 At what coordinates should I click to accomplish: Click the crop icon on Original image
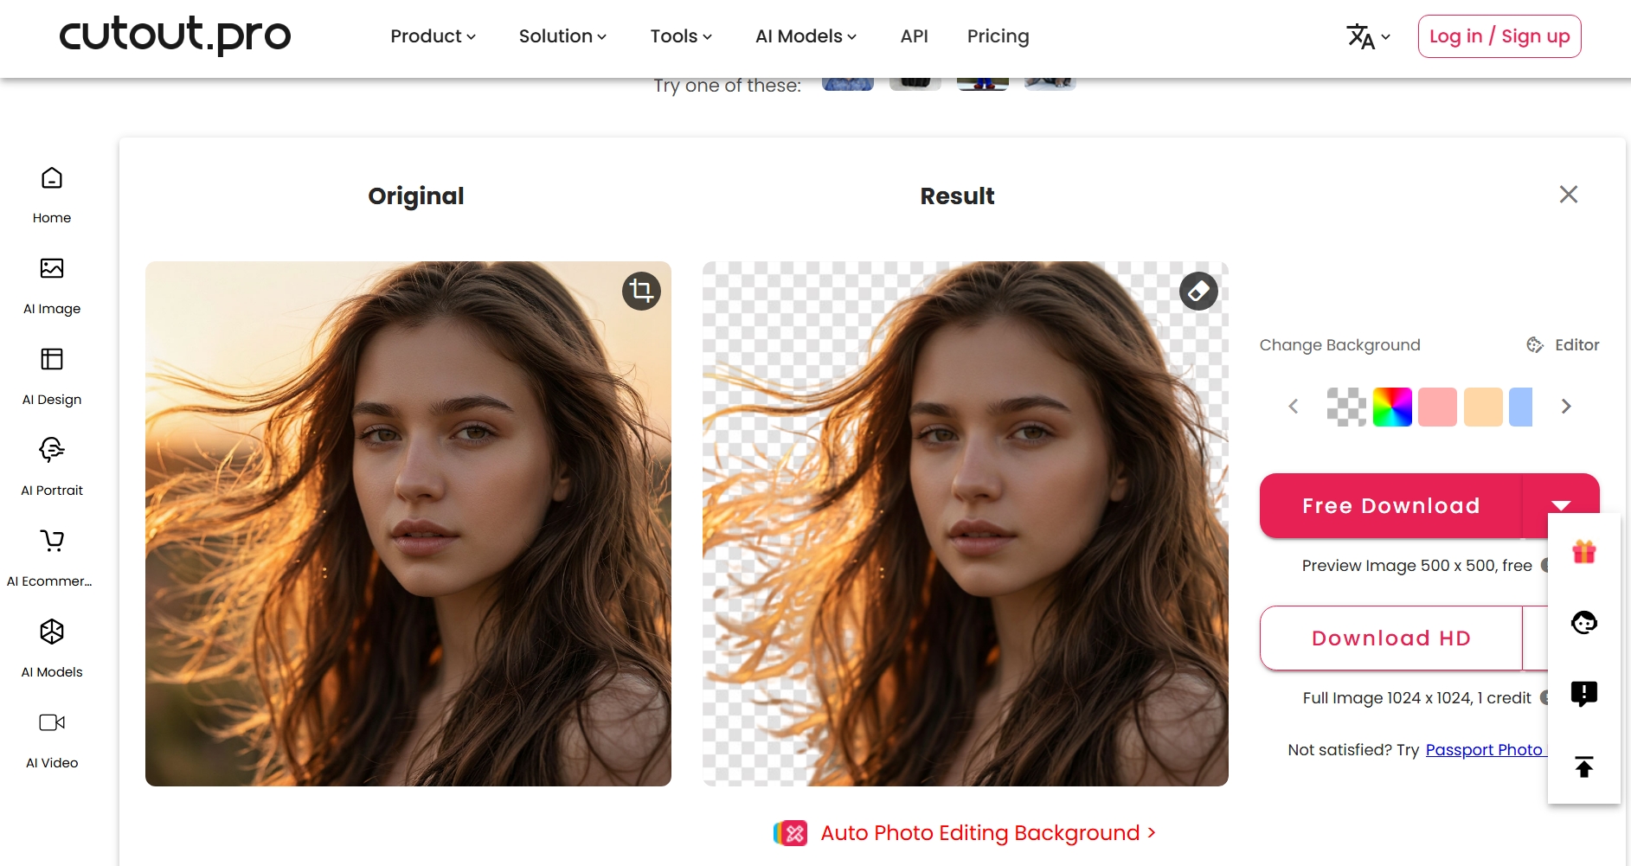[x=641, y=291]
